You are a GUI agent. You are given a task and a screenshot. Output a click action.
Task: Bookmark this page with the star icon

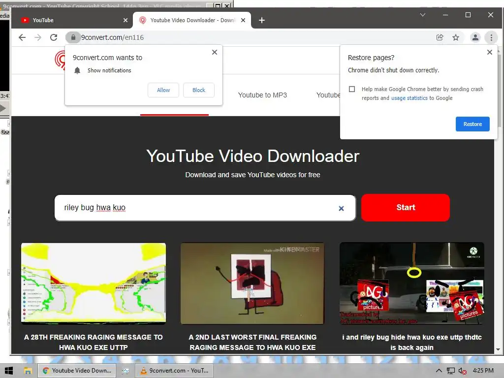tap(456, 37)
